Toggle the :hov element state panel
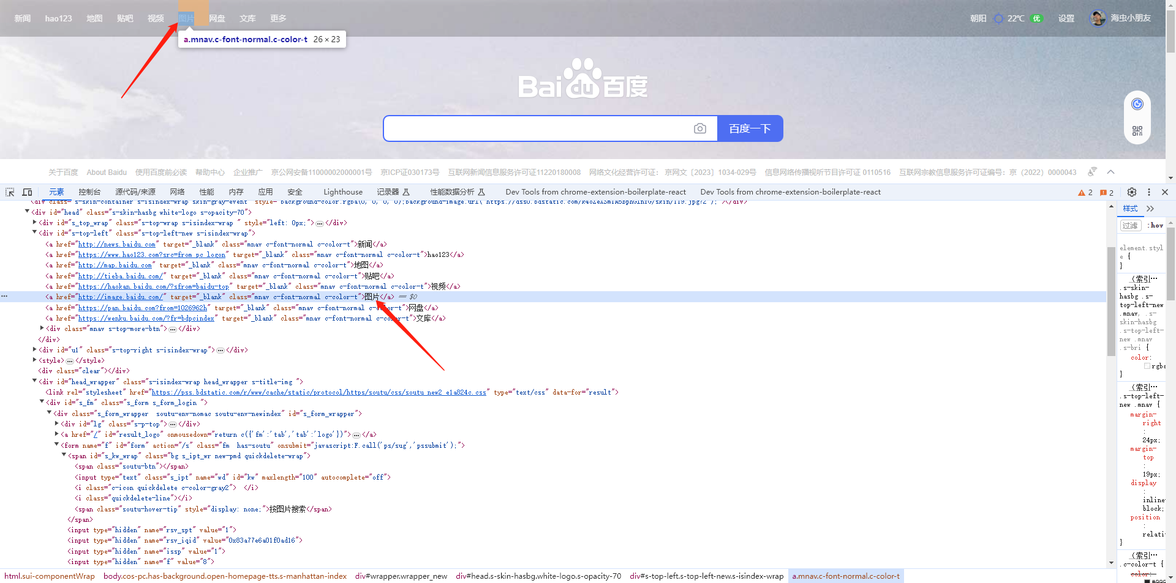1176x583 pixels. pos(1156,225)
